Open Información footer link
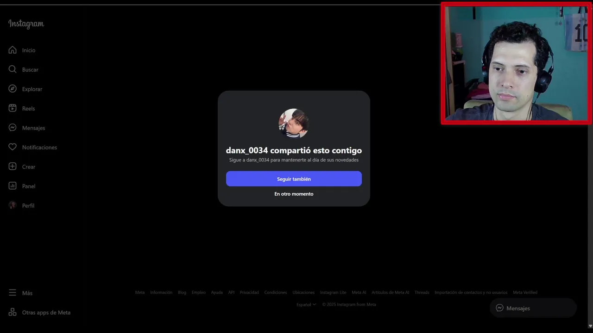593x333 pixels. pos(161,292)
